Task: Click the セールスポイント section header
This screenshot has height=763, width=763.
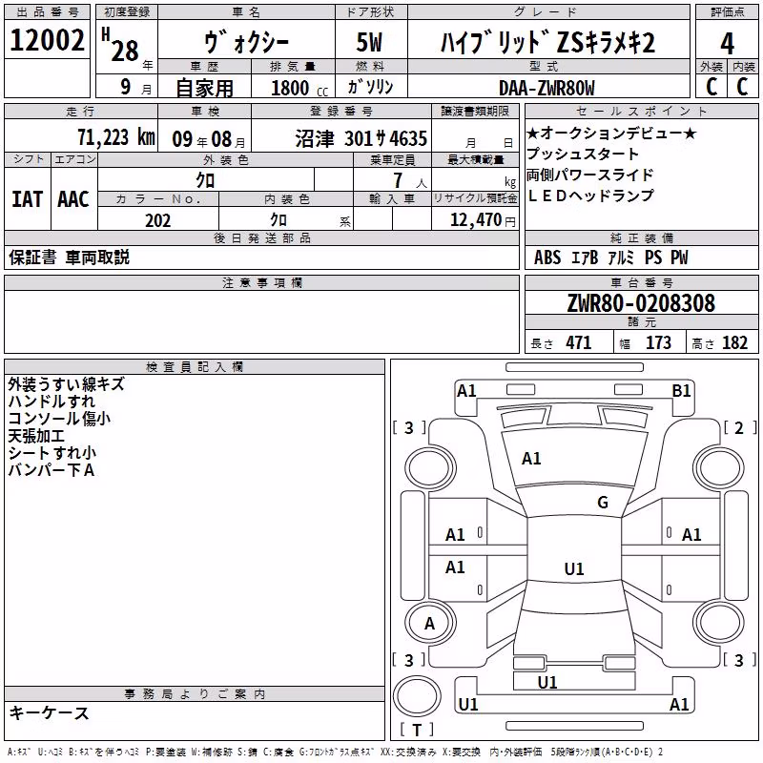Action: tap(641, 112)
